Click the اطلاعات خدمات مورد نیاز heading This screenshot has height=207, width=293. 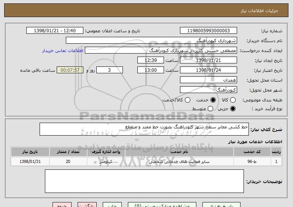click(x=255, y=142)
